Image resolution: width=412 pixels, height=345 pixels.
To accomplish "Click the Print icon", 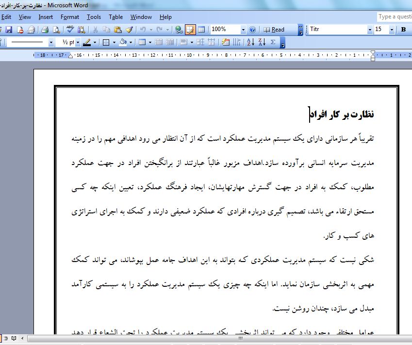I will [45, 30].
